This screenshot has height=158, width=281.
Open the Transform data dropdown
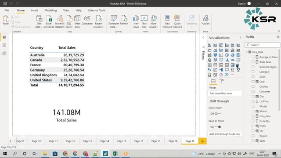point(113,25)
